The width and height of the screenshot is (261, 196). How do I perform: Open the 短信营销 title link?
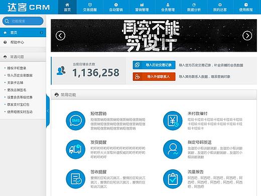(x=98, y=114)
